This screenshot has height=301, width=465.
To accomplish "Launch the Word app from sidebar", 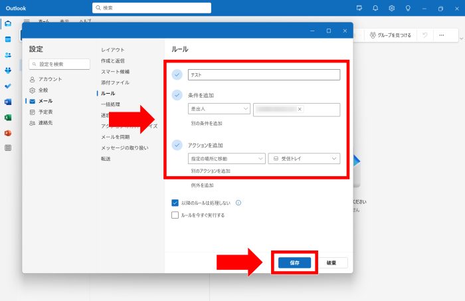I will pyautogui.click(x=8, y=102).
